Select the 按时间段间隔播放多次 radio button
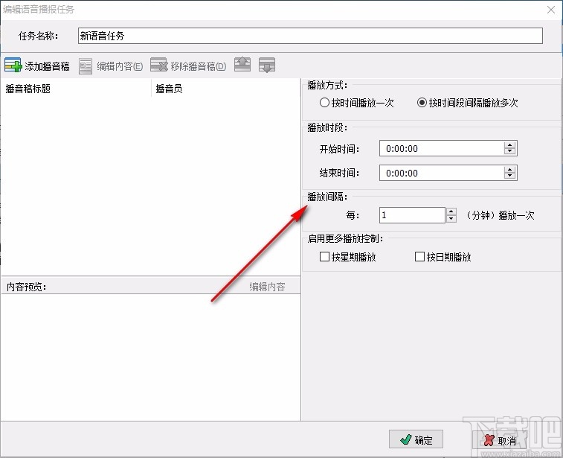Viewport: 563px width, 458px height. tap(468, 104)
